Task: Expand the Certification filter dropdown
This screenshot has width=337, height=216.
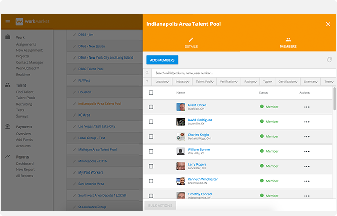Action: pyautogui.click(x=288, y=82)
